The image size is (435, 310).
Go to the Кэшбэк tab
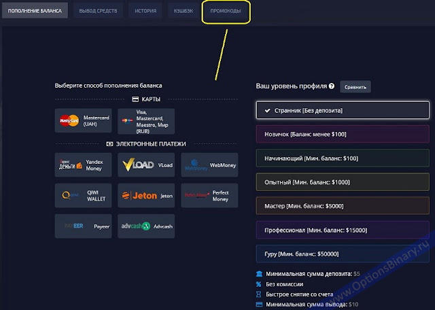pos(183,11)
